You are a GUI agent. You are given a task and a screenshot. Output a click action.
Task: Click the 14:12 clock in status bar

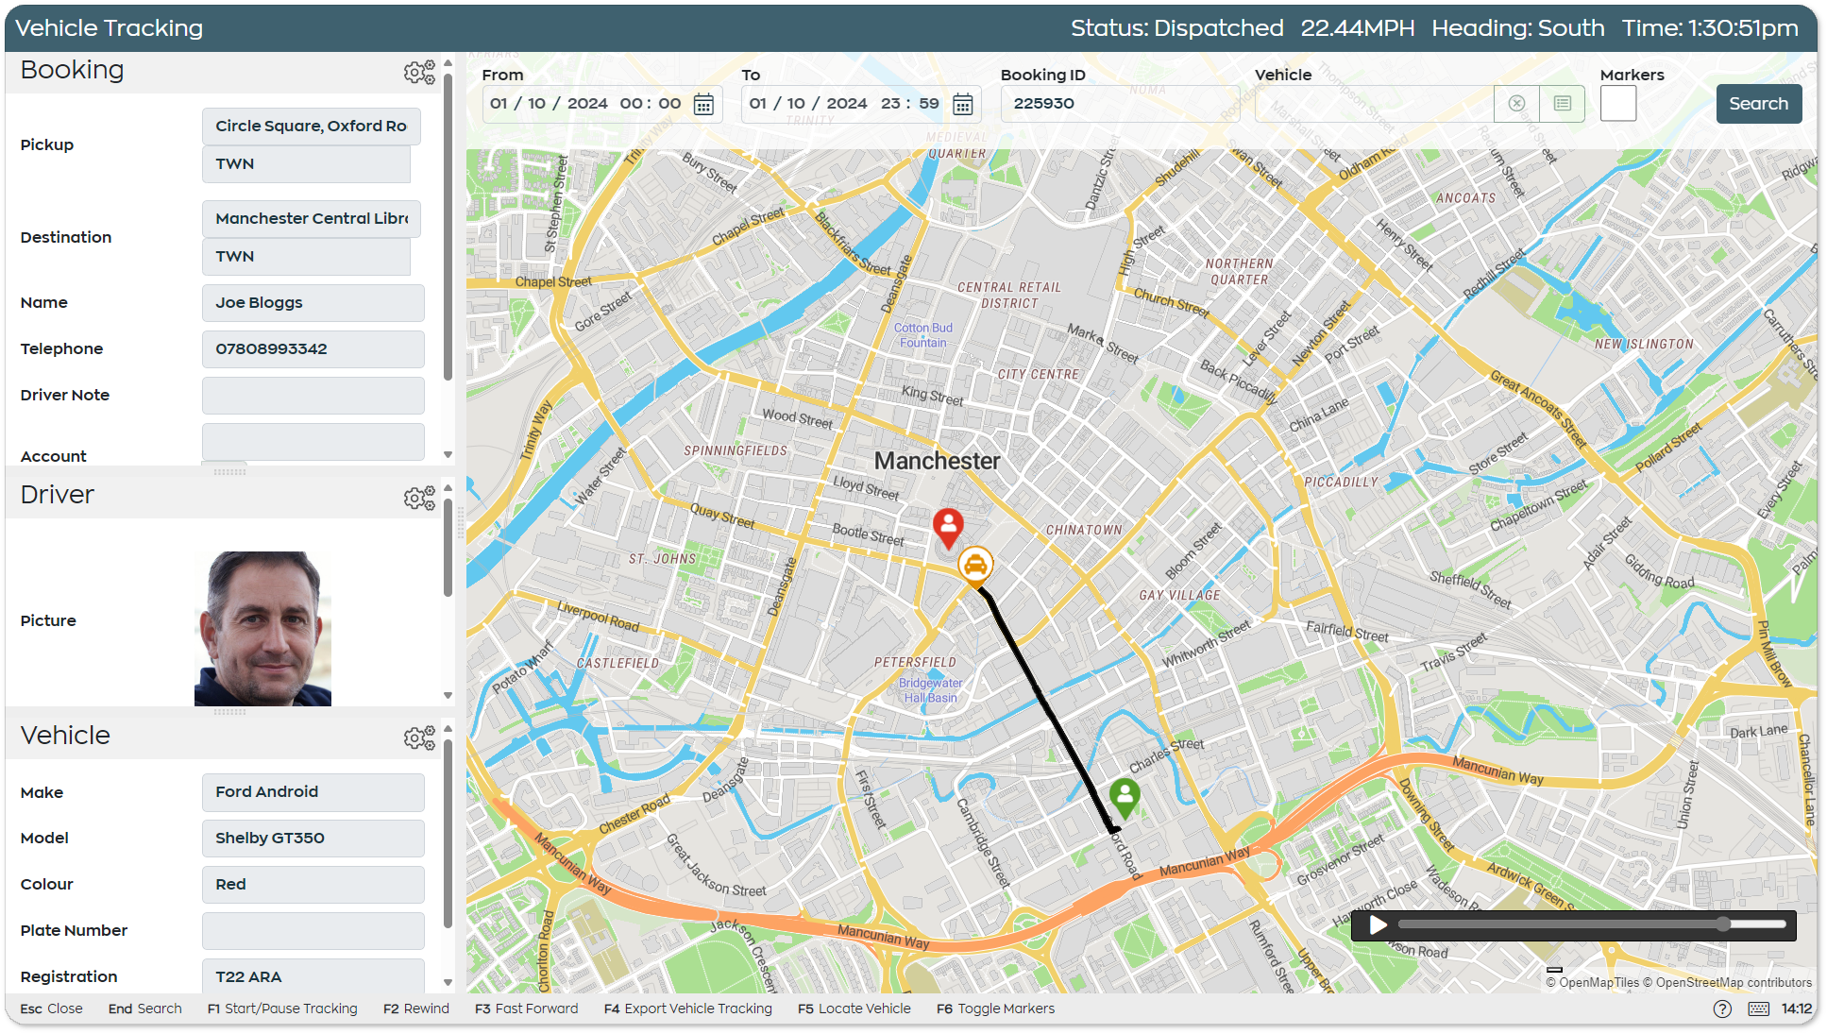1797,1009
